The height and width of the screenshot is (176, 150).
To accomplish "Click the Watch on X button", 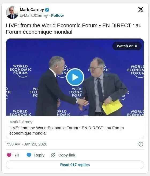I will (127, 46).
